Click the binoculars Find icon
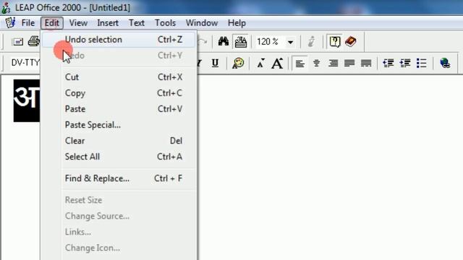Screen dimensions: 463x260 224,42
